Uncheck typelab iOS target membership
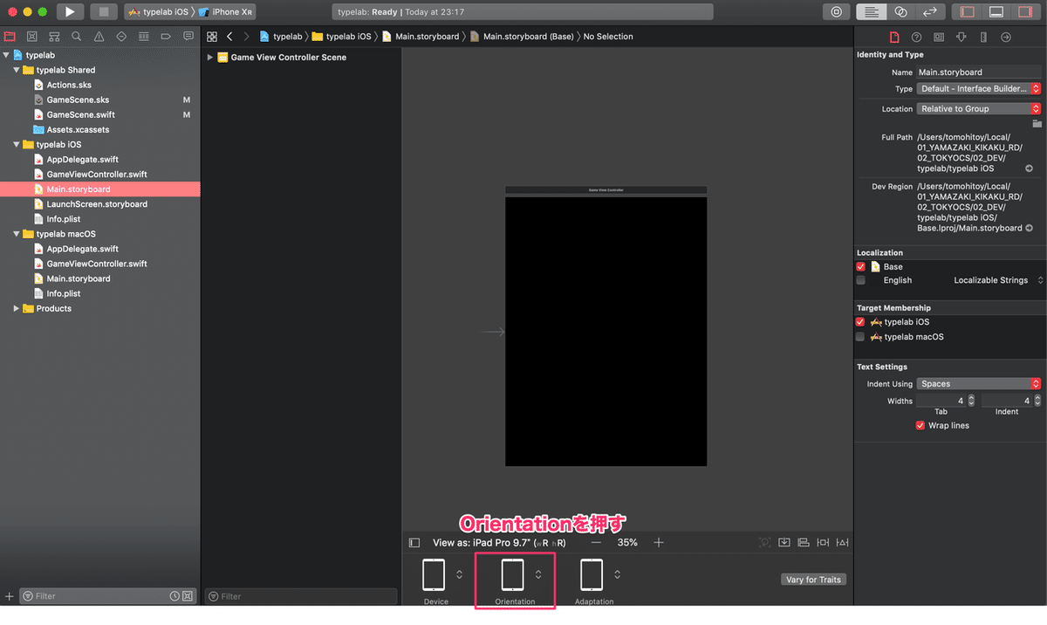The width and height of the screenshot is (1047, 625). 861,322
